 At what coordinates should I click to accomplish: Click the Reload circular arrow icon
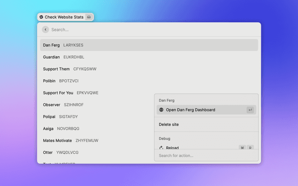coord(161,147)
